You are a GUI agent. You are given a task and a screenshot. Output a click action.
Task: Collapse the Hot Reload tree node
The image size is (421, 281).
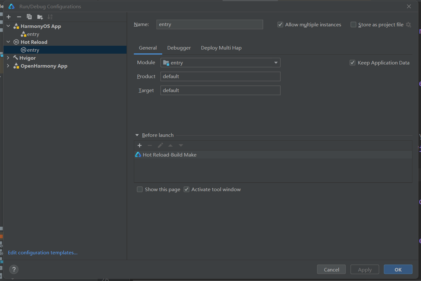[8, 42]
